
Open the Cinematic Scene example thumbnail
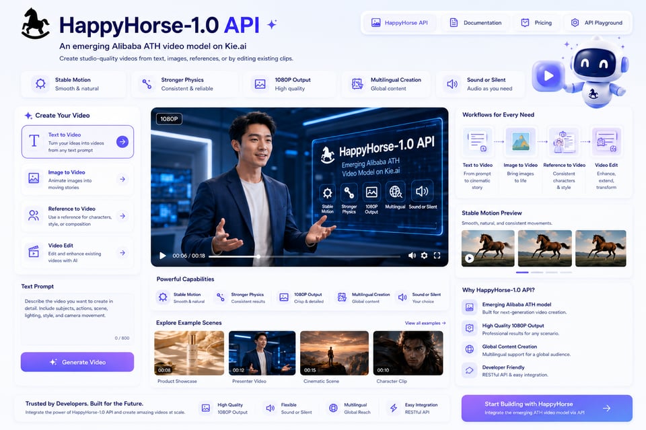coord(334,353)
